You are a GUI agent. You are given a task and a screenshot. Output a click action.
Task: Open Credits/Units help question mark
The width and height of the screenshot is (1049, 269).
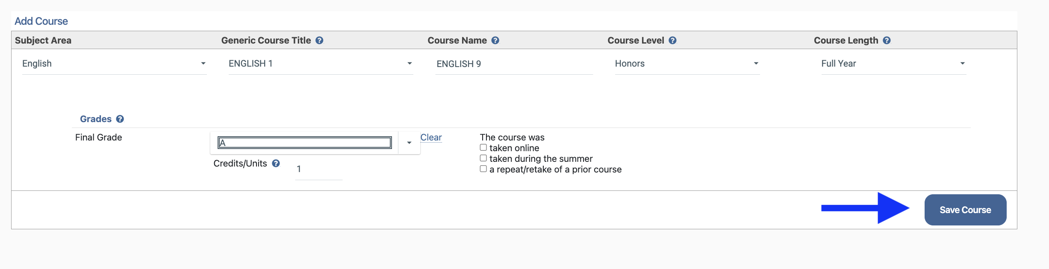(276, 164)
